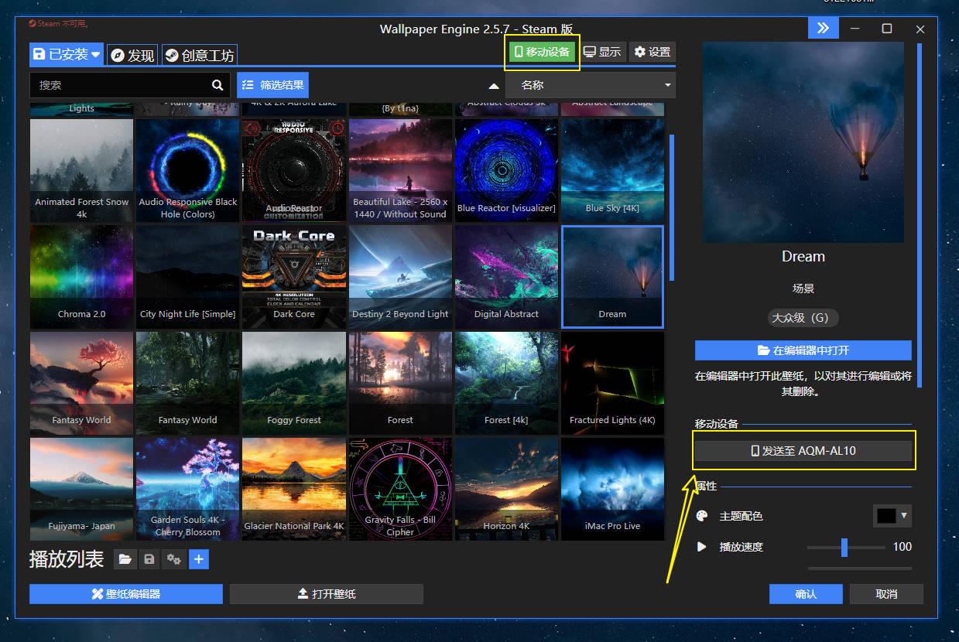Click the 播放速度 slider handle
This screenshot has width=959, height=642.
pyautogui.click(x=844, y=548)
